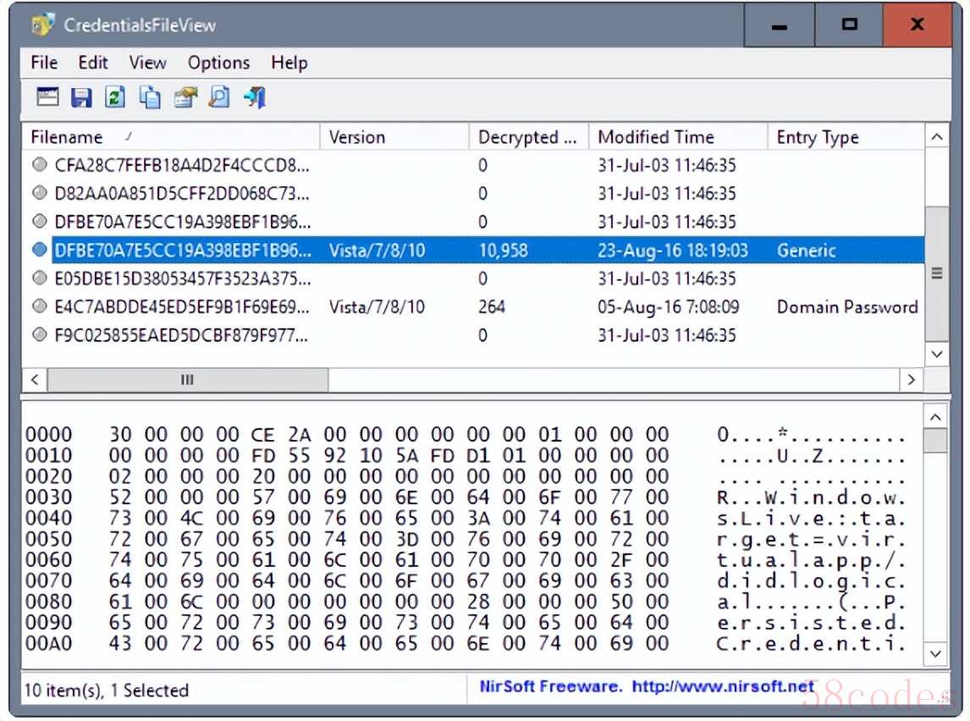The height and width of the screenshot is (721, 970).
Task: Open the Help menu
Action: click(x=289, y=63)
